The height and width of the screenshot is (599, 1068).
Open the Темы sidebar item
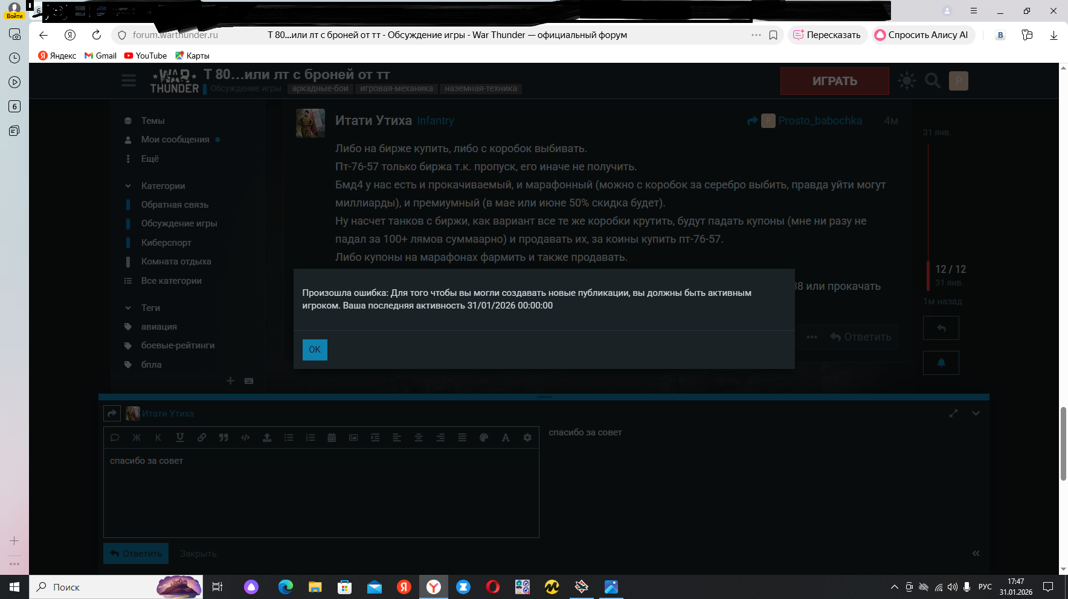(153, 121)
